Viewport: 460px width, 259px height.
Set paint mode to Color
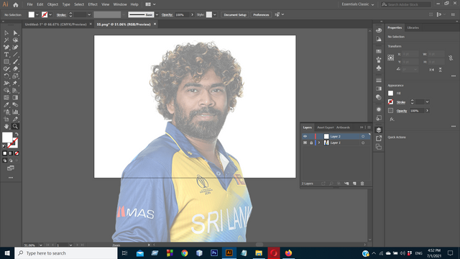pos(5,153)
